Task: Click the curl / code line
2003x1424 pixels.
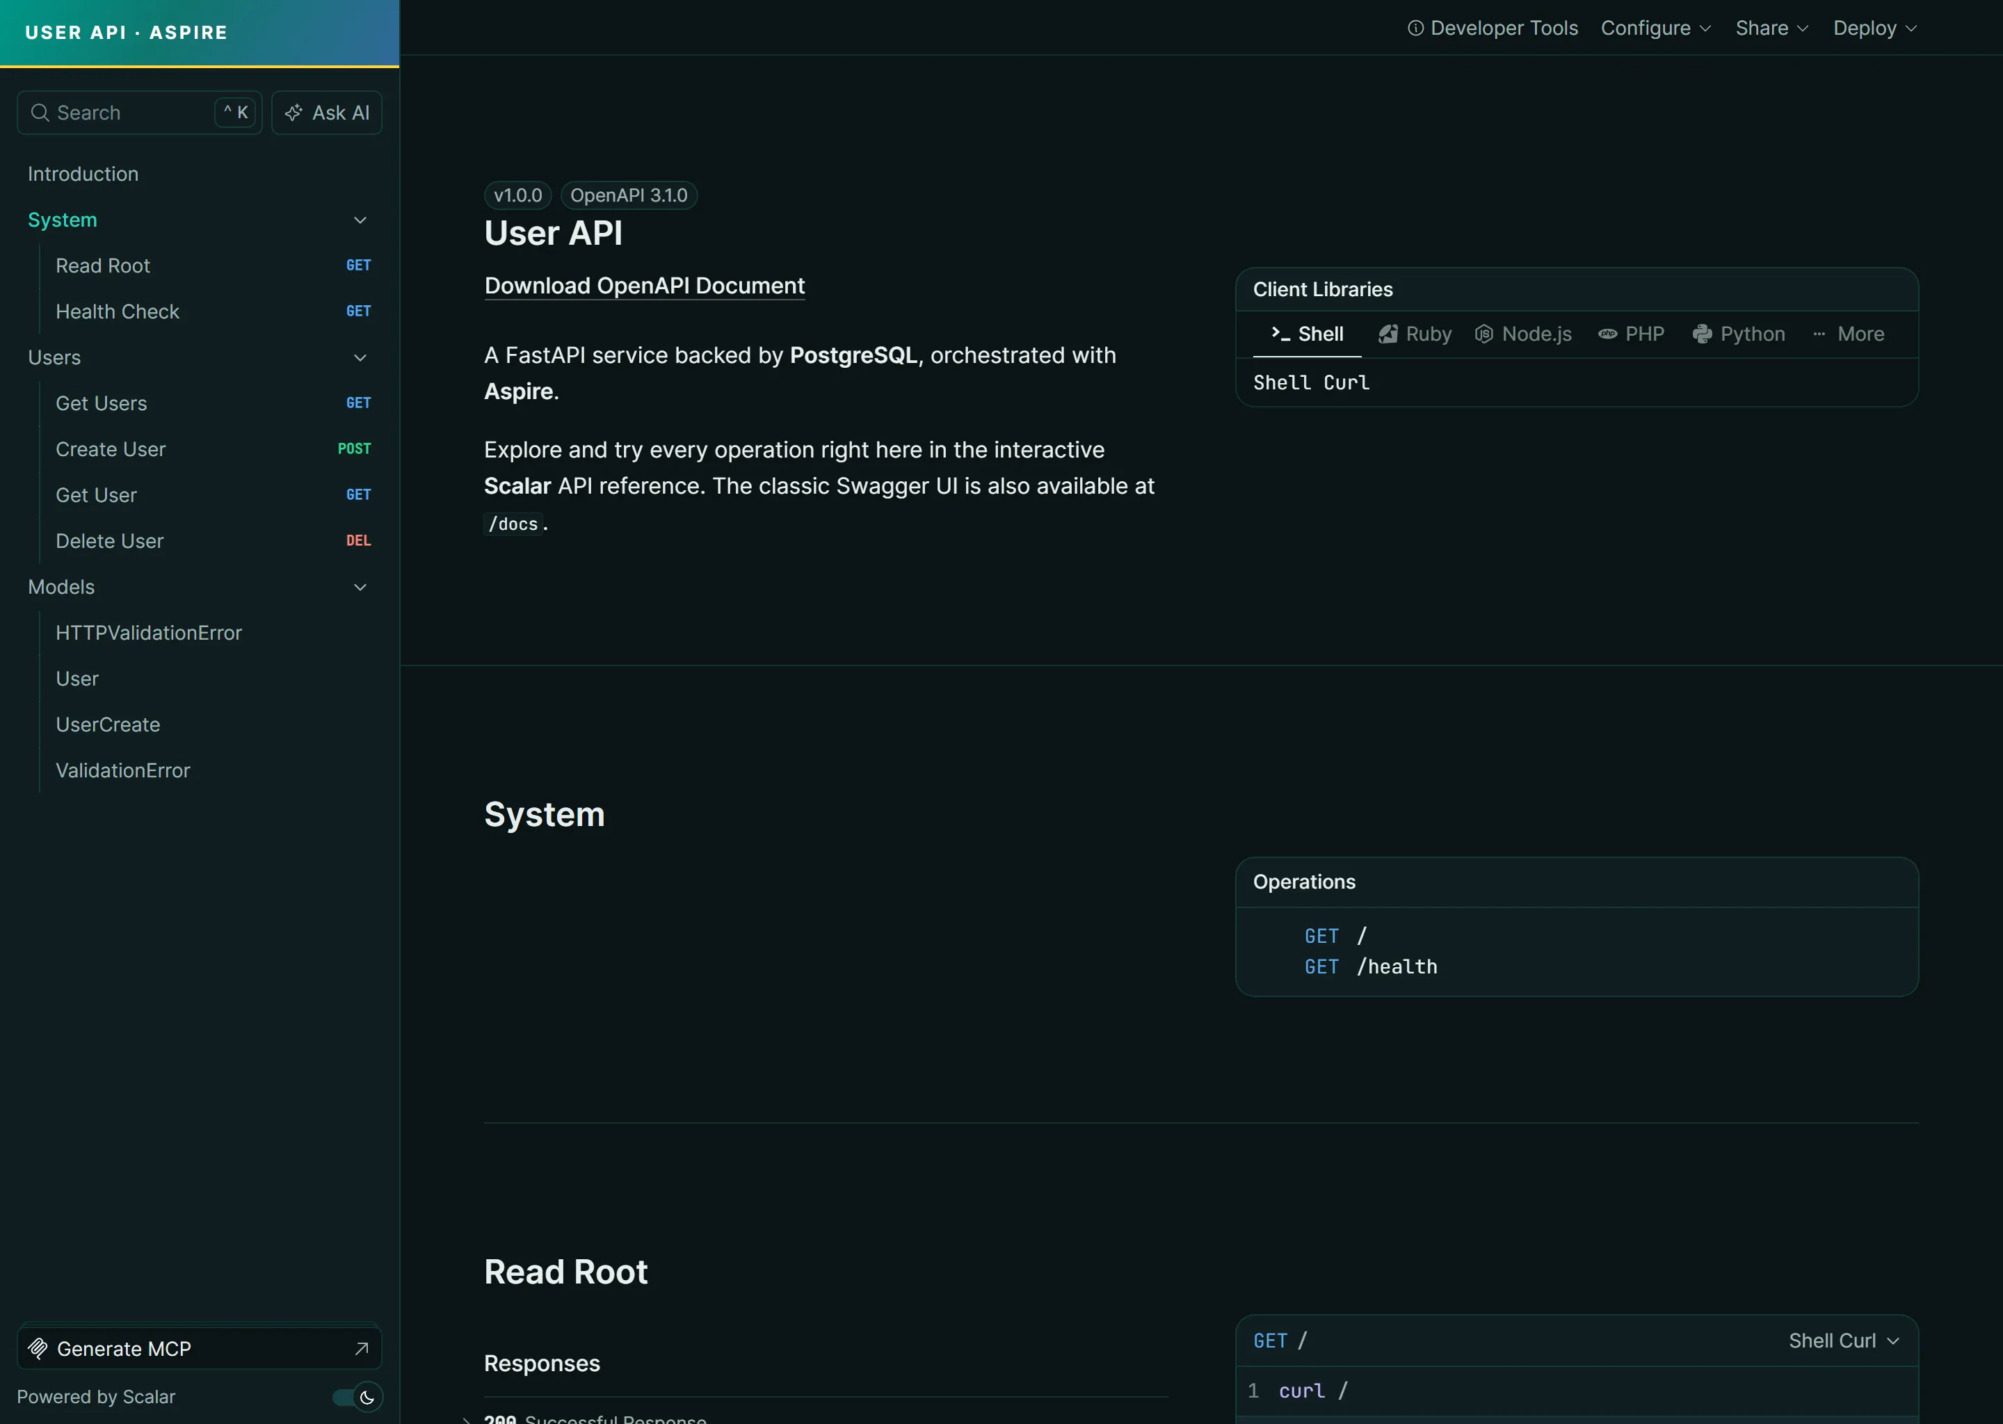Action: pos(1313,1391)
